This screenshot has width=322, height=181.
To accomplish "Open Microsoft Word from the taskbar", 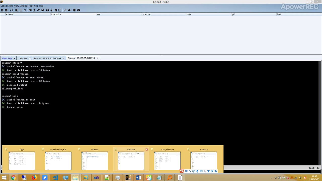I will click(x=138, y=178).
